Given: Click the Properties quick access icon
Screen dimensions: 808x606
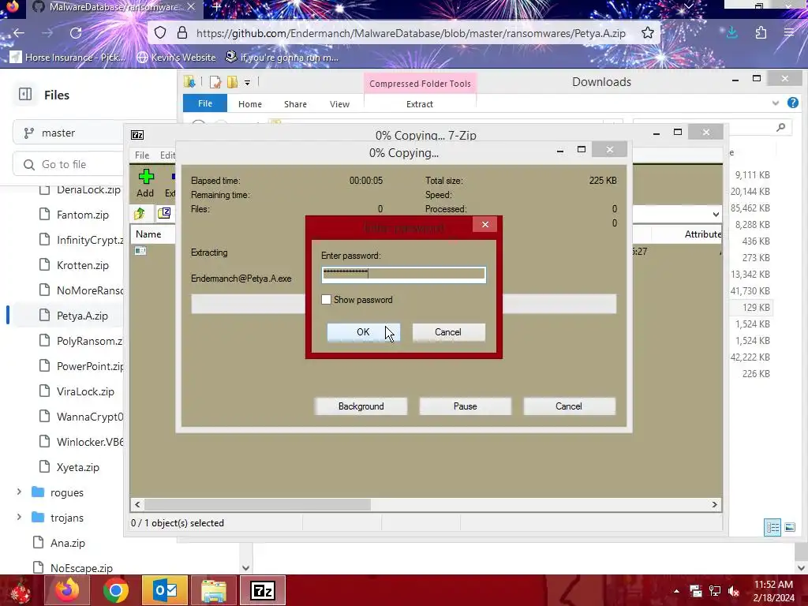Looking at the screenshot, I should tap(215, 82).
